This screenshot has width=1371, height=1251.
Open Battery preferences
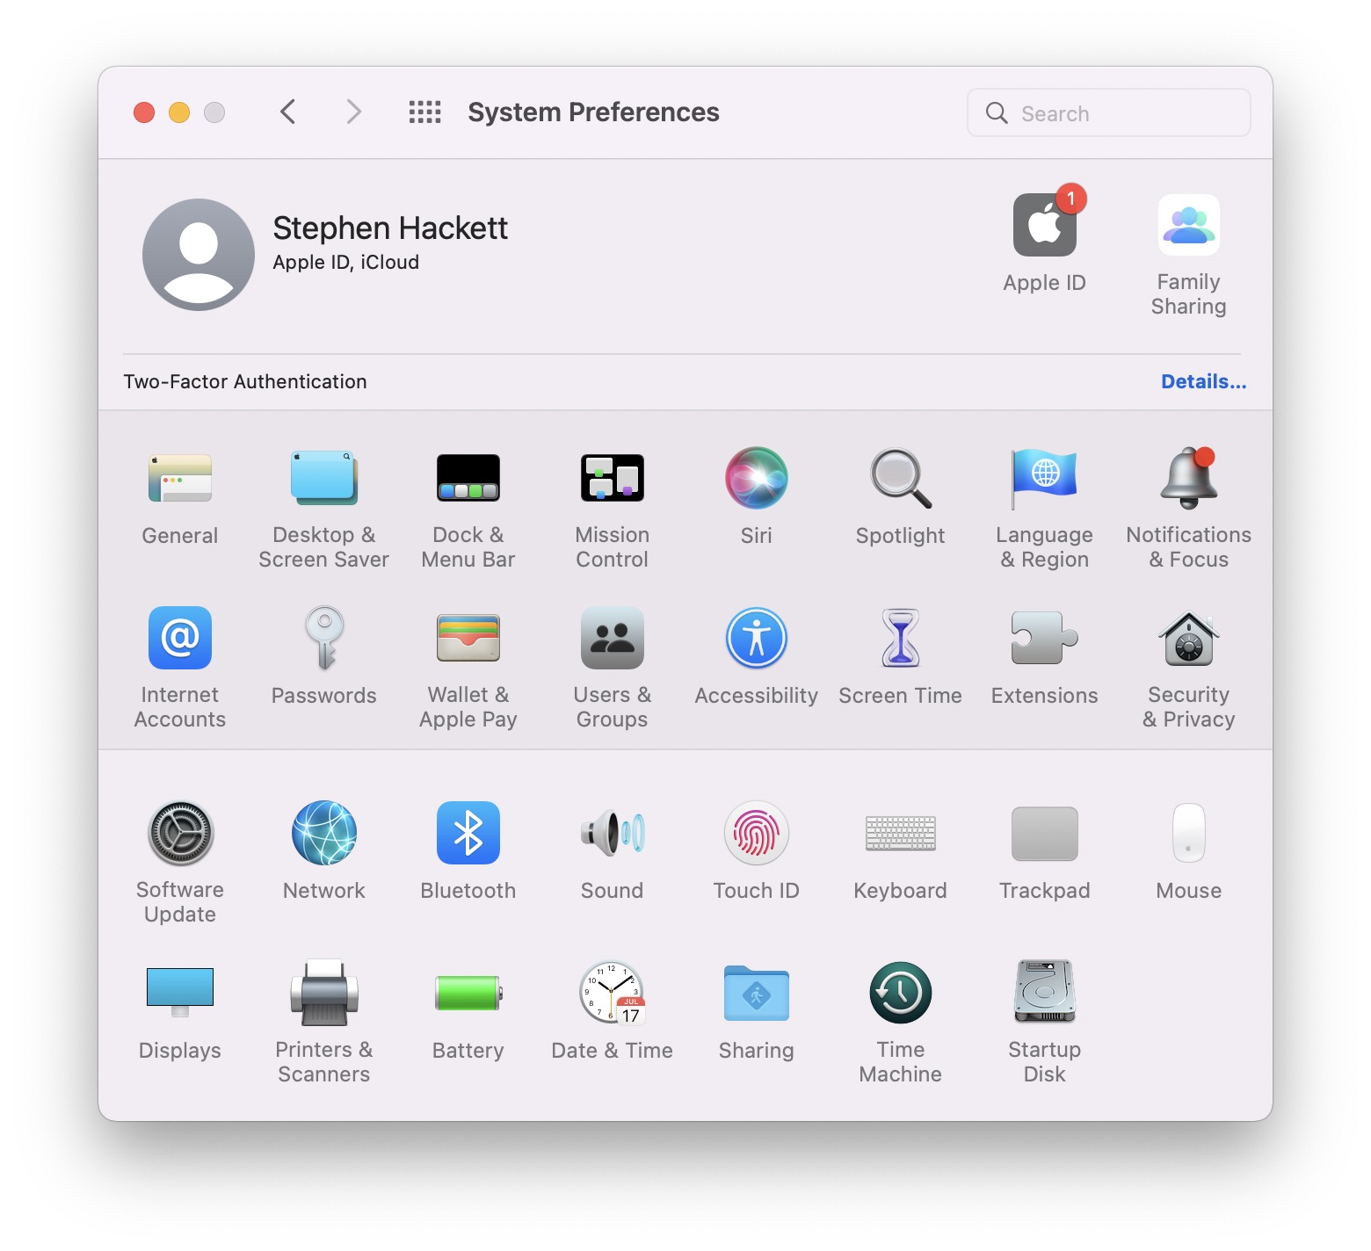[x=468, y=993]
